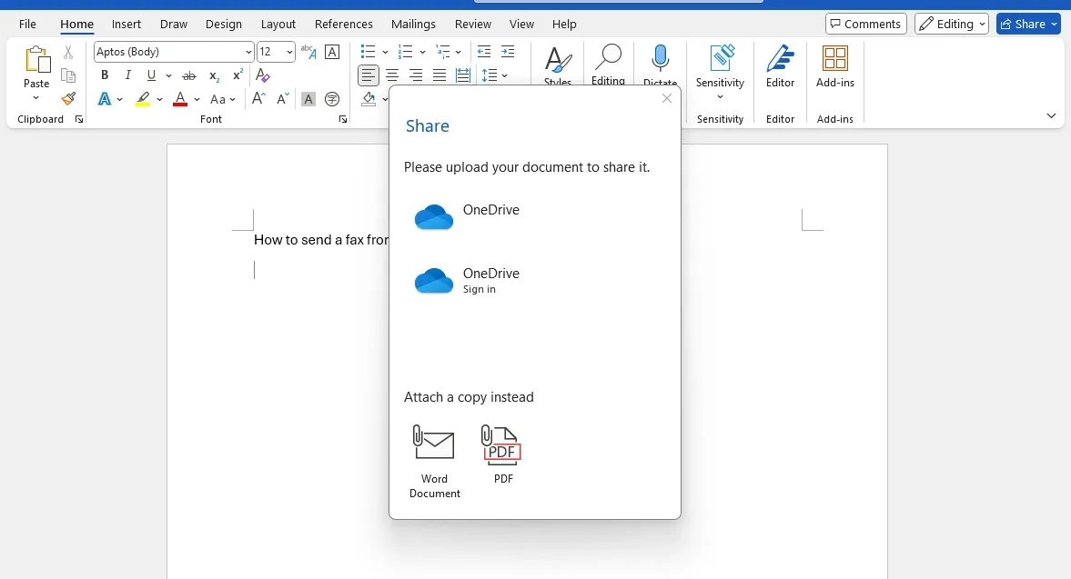The width and height of the screenshot is (1071, 579).
Task: Click the Editing find icon in ribbon
Action: (608, 65)
